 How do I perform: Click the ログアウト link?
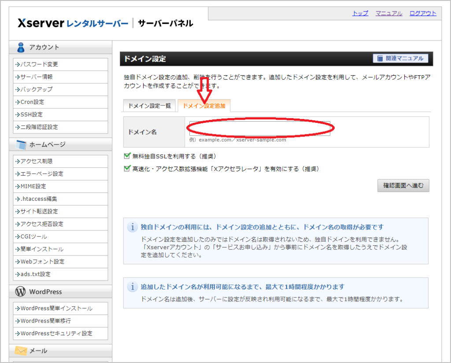[423, 13]
